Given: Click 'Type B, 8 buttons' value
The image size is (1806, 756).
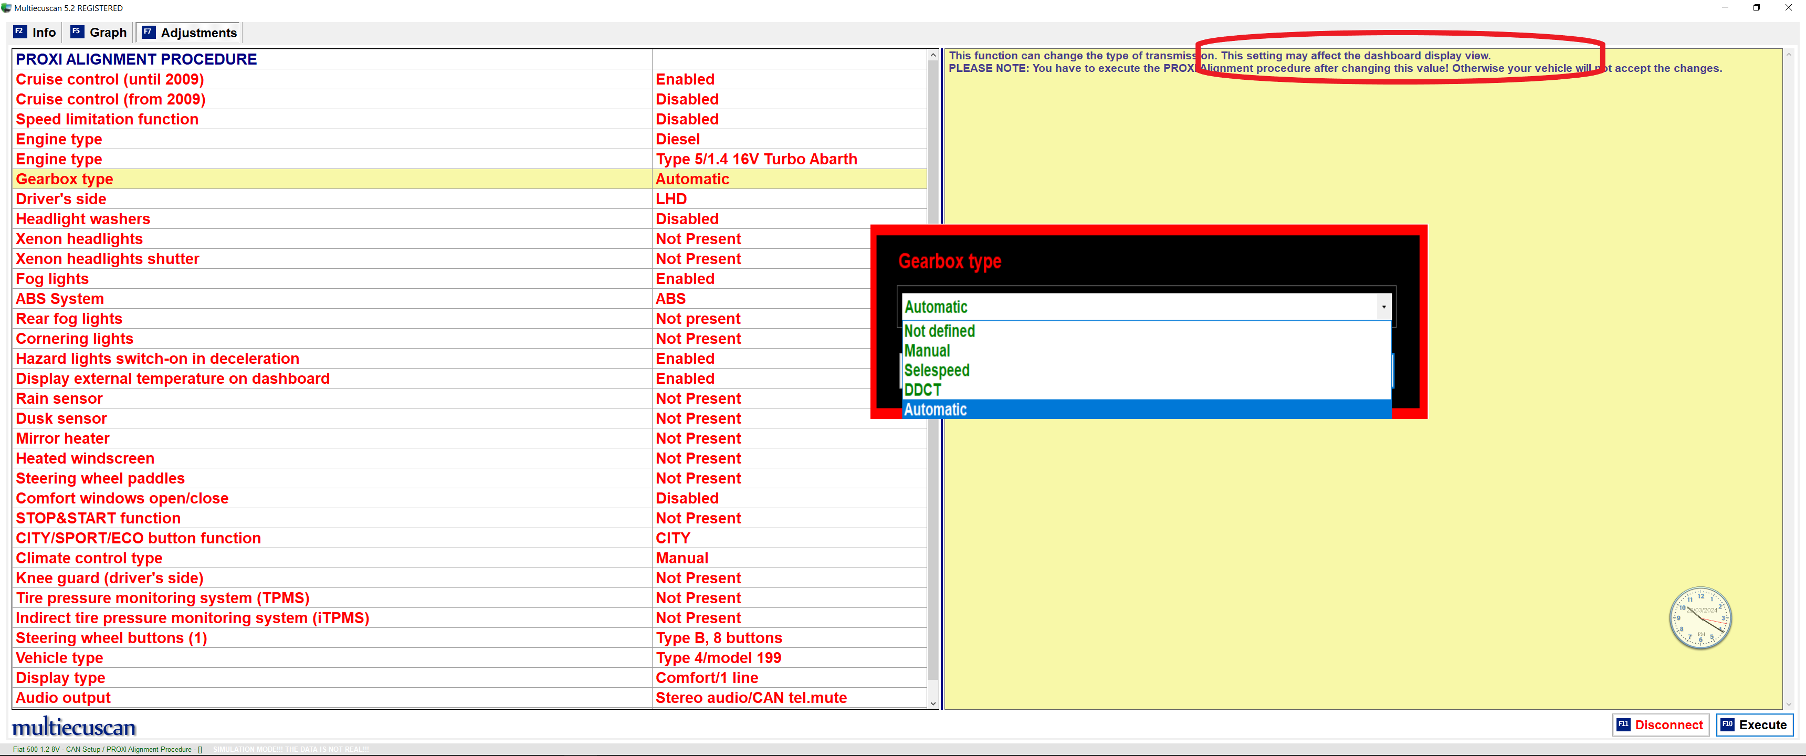Looking at the screenshot, I should coord(719,638).
